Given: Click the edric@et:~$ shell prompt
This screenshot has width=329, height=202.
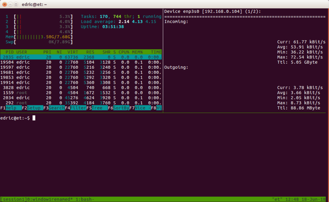Looking at the screenshot, I should [15, 118].
